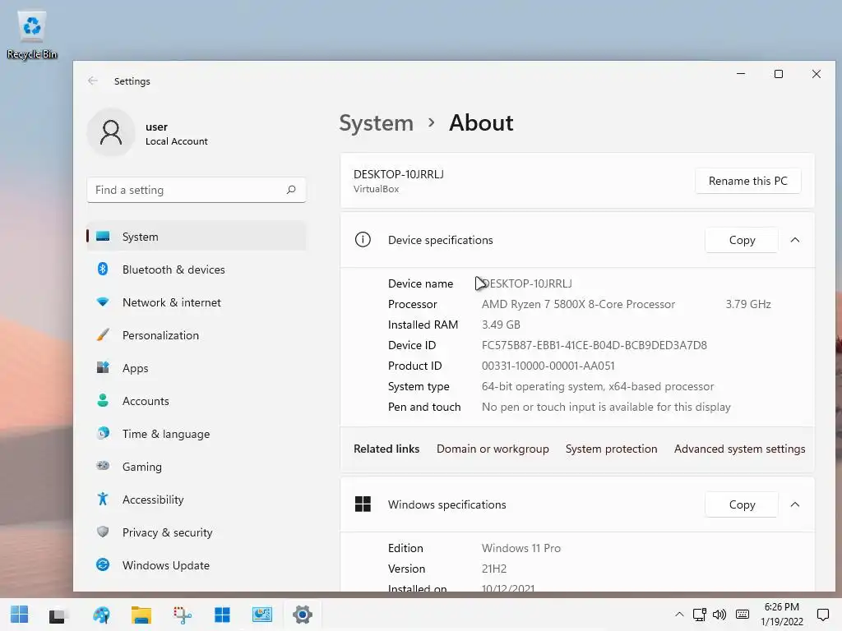Click the user avatar icon
This screenshot has width=842, height=631.
[x=111, y=132]
